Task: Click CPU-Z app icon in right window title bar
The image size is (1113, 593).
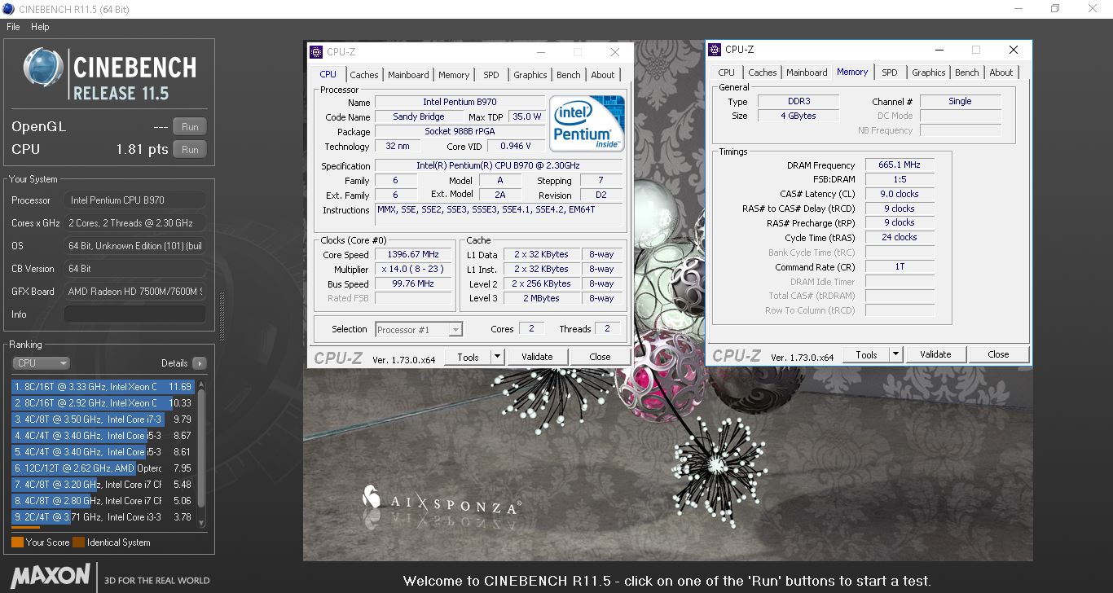Action: pos(715,50)
